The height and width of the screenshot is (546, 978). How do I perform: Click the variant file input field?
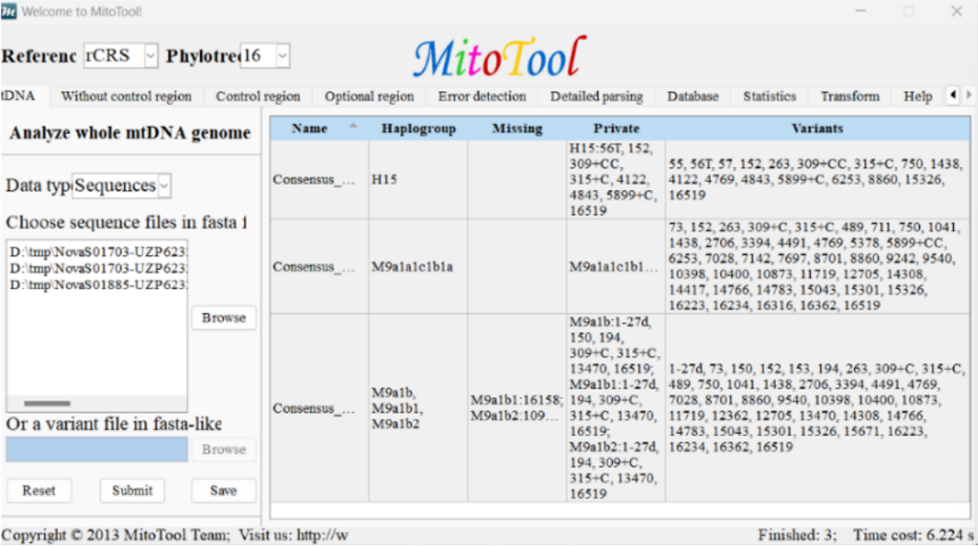tap(97, 450)
